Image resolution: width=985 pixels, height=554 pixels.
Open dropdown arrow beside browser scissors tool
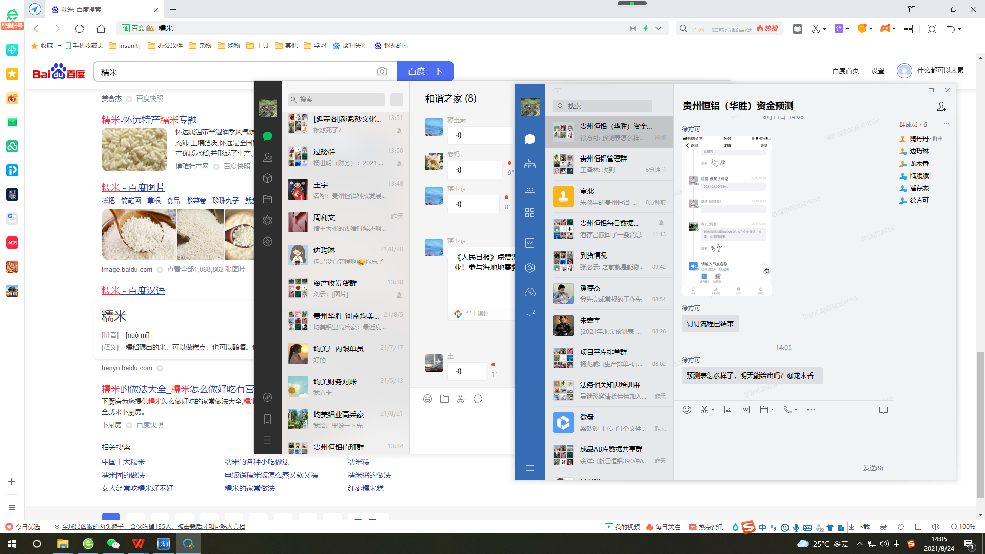(x=824, y=29)
